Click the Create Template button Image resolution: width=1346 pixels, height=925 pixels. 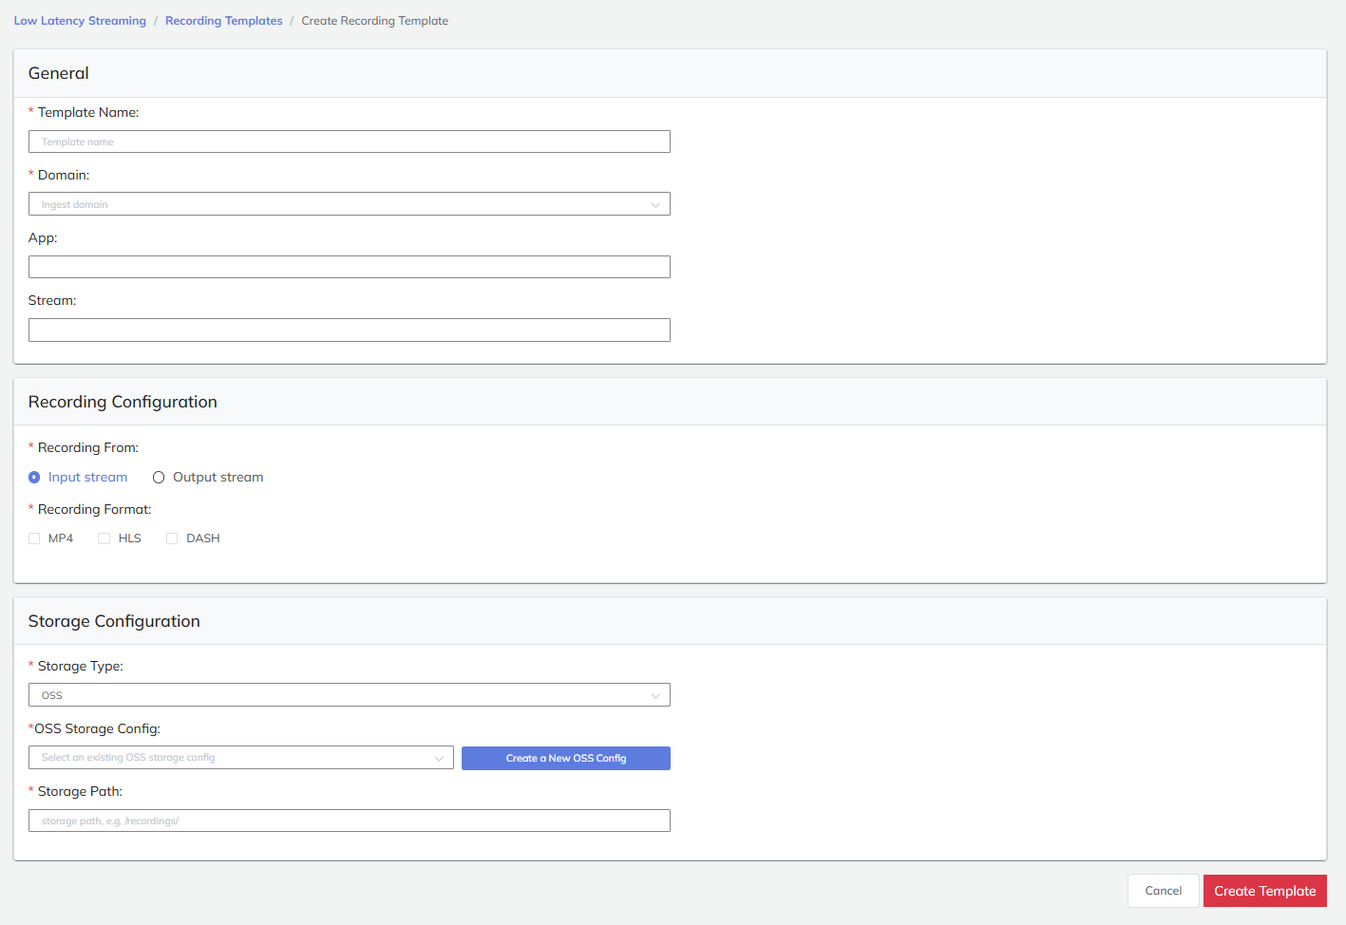1264,891
